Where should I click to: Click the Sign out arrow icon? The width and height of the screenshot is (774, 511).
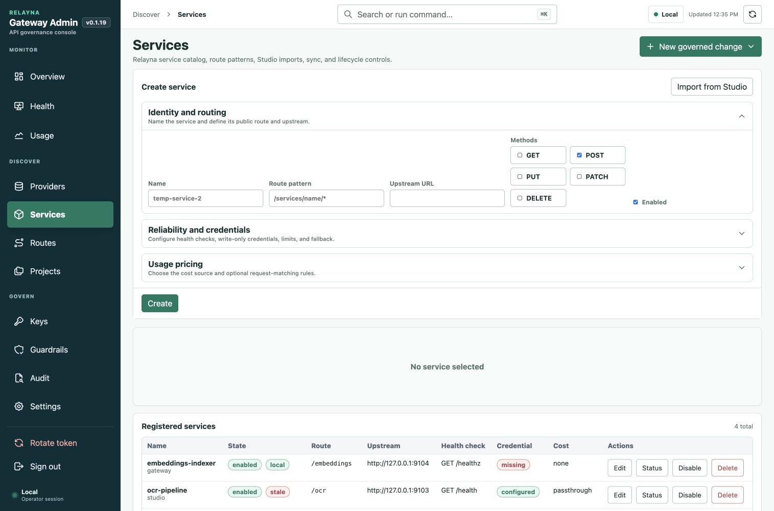click(x=19, y=467)
